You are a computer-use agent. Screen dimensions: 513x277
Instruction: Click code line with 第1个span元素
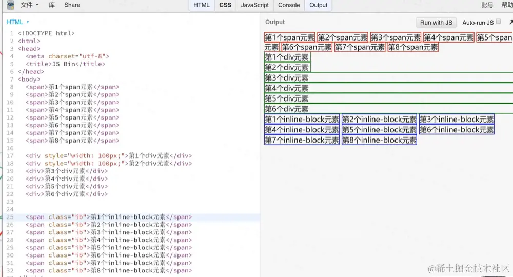coord(72,87)
